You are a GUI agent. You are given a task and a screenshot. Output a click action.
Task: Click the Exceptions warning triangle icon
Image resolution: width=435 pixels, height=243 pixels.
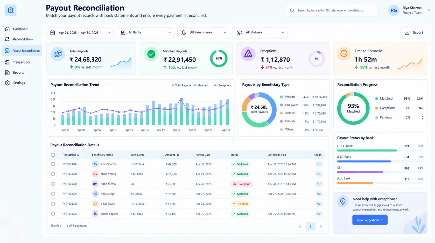pyautogui.click(x=248, y=54)
